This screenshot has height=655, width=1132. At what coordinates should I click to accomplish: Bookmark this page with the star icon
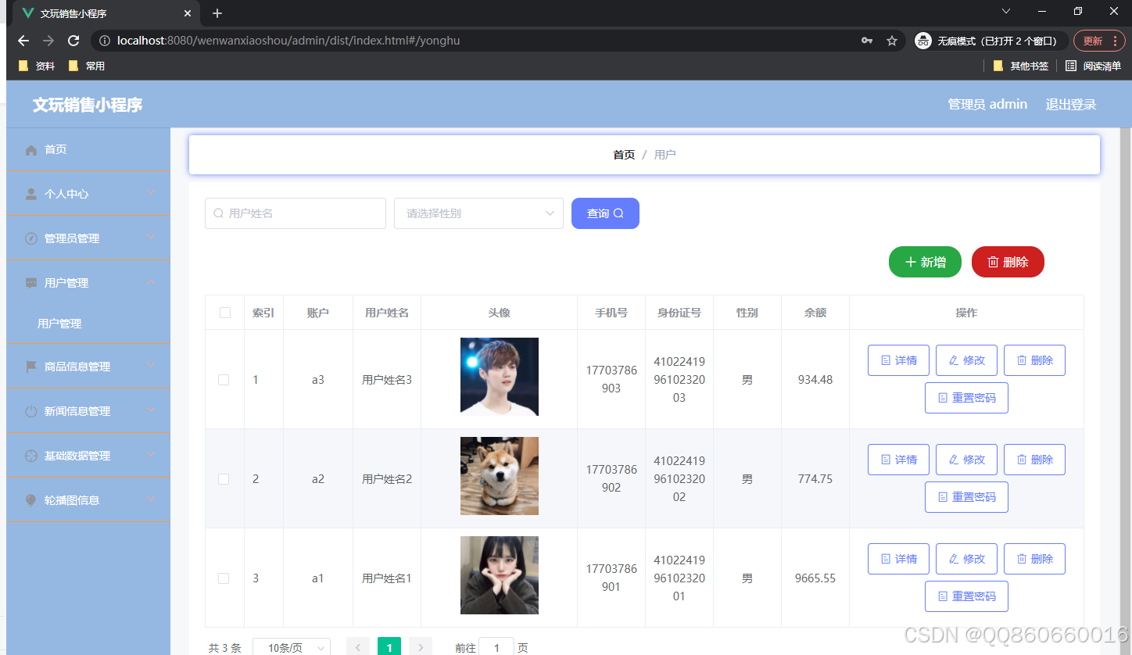pos(892,41)
